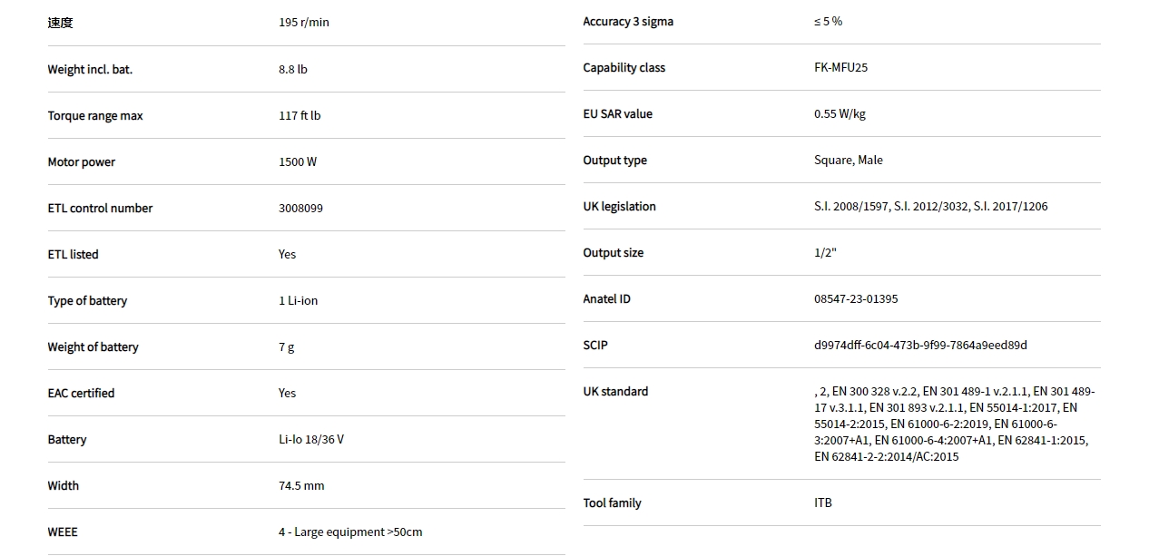Select the ITB tool family value

tap(823, 503)
